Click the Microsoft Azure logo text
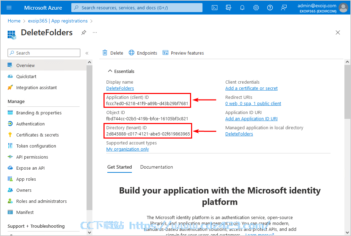The height and width of the screenshot is (236, 351). [x=43, y=8]
